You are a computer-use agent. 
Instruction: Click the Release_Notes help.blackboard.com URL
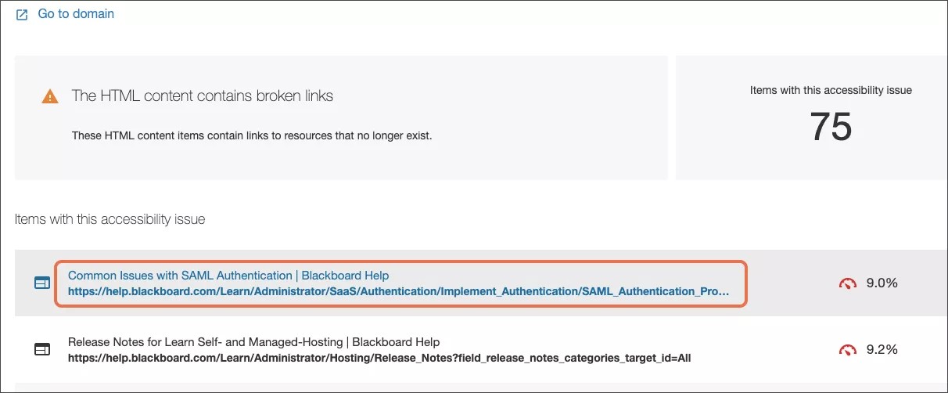[379, 358]
